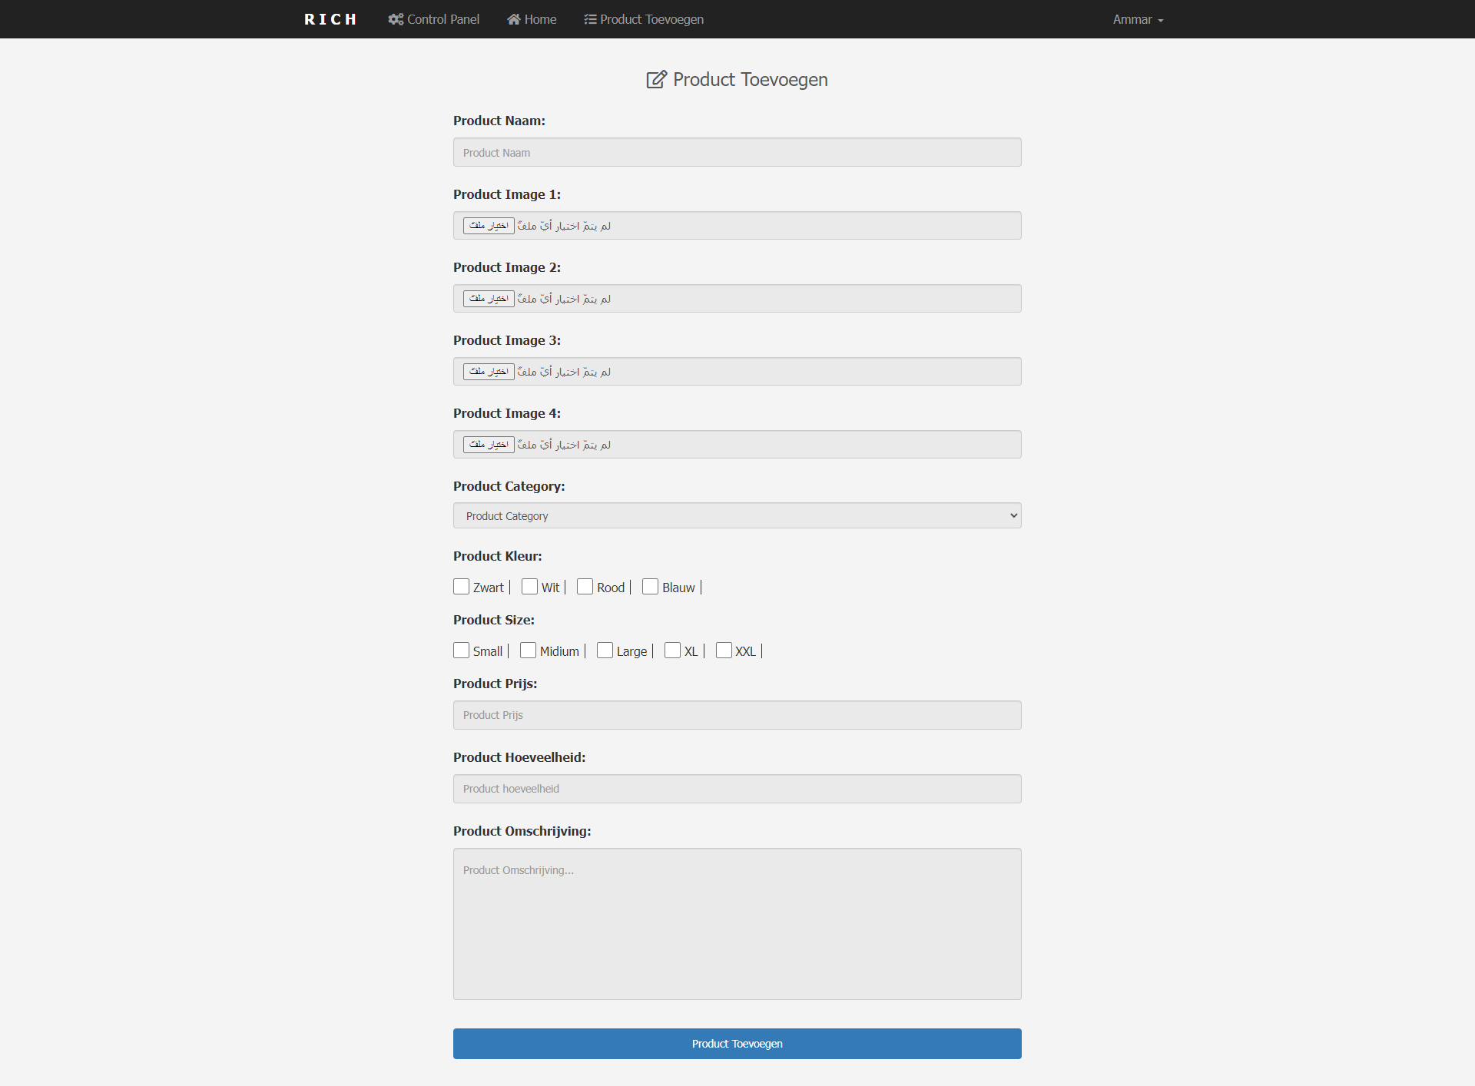Screen dimensions: 1475x1086
Task: Expand the Product Category select box
Action: click(x=736, y=515)
